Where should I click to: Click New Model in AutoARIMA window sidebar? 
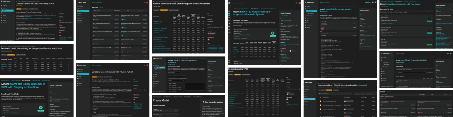pos(312,11)
